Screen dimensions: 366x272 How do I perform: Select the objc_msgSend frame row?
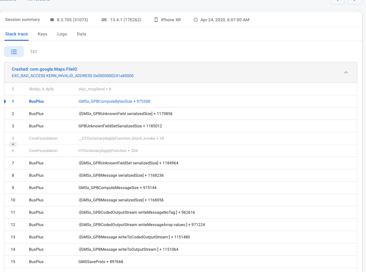pos(95,89)
